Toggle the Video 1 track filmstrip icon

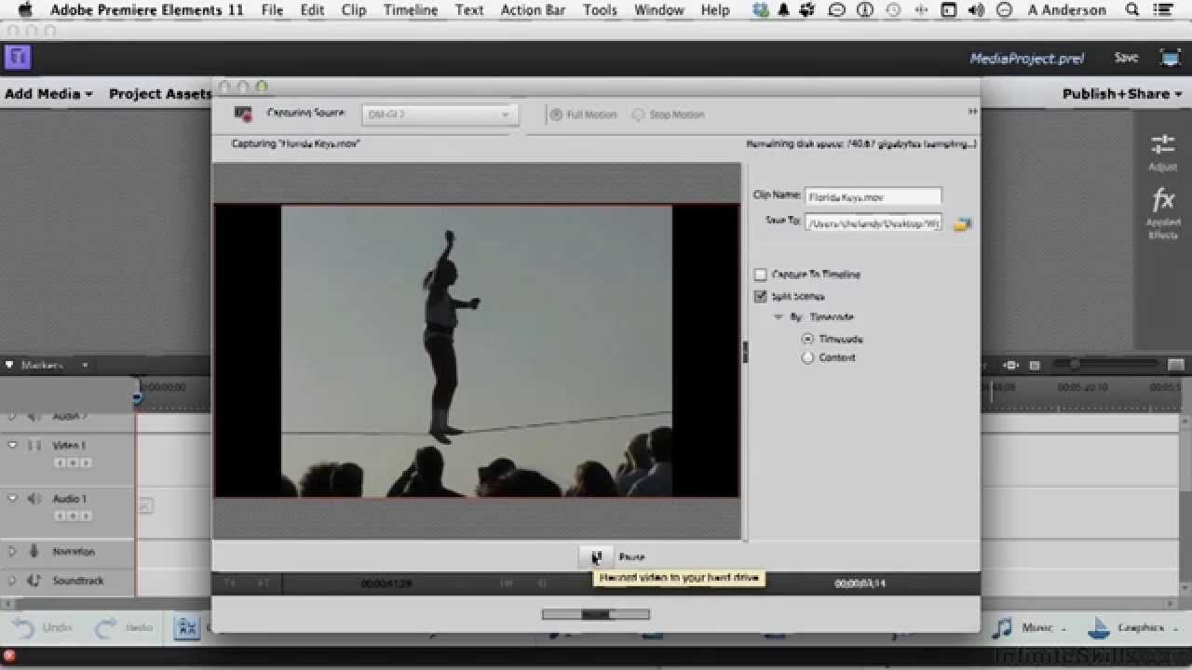point(34,446)
